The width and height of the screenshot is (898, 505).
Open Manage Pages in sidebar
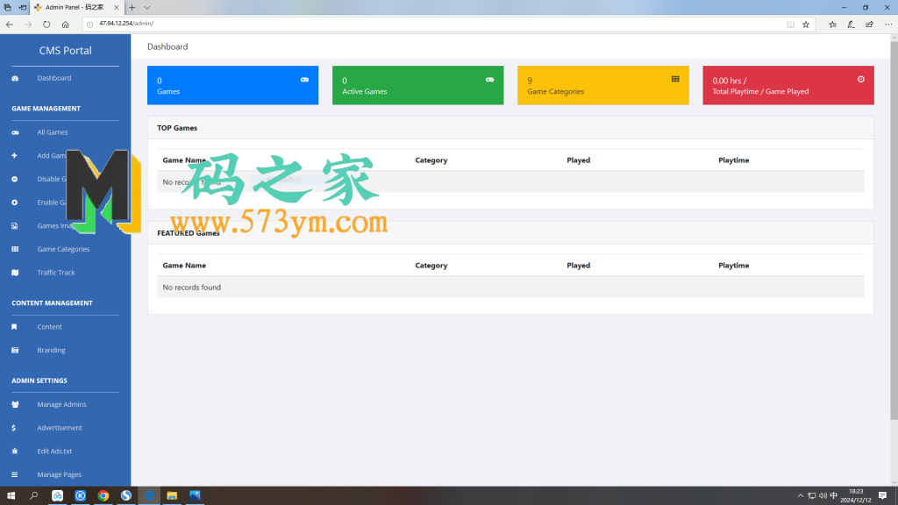(x=59, y=474)
